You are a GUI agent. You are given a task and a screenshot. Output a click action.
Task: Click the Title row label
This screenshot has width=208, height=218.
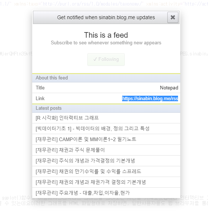pyautogui.click(x=40, y=88)
